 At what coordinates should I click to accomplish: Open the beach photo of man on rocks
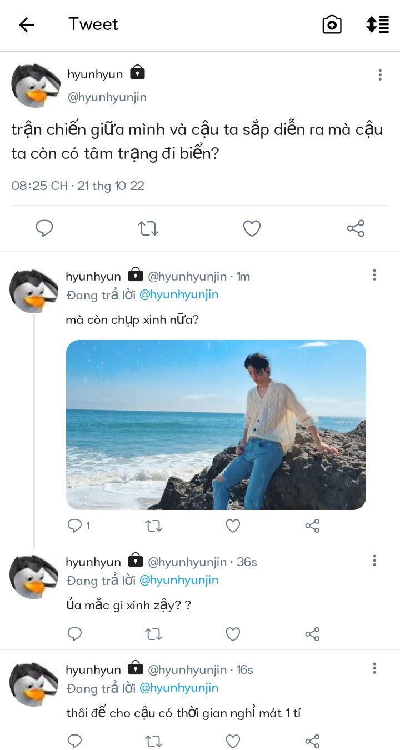coord(216,424)
